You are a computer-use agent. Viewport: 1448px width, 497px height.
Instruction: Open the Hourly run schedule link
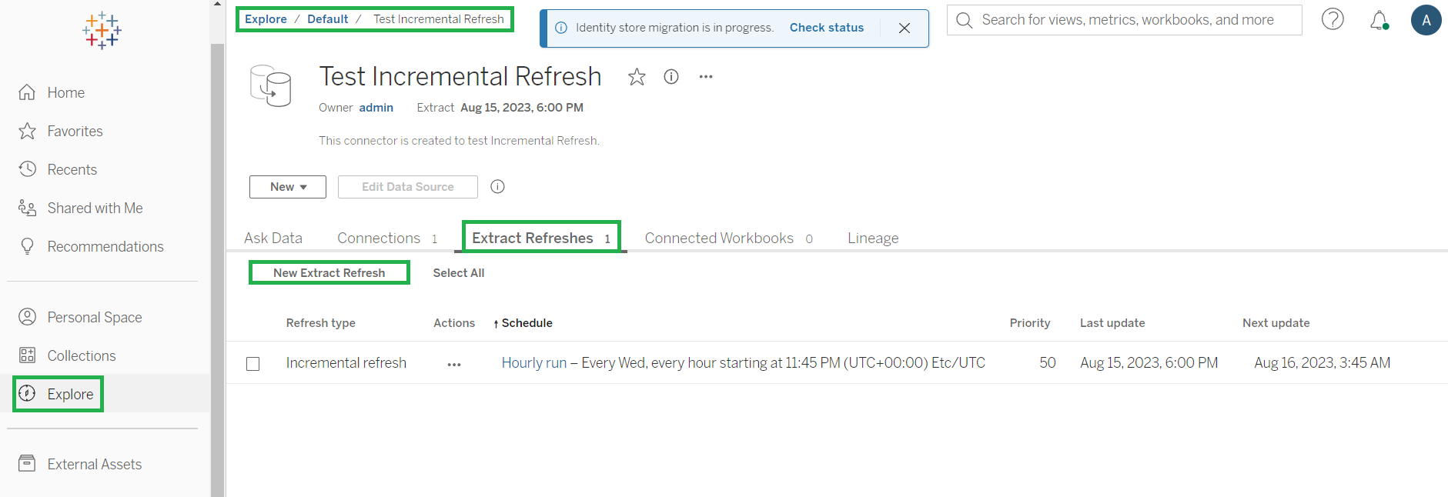pos(533,362)
